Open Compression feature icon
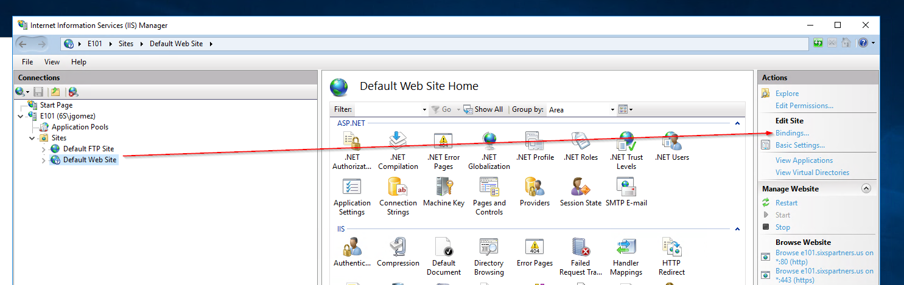The height and width of the screenshot is (285, 904). 398,247
